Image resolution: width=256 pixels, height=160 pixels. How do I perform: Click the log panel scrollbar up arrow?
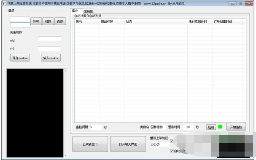[66, 71]
